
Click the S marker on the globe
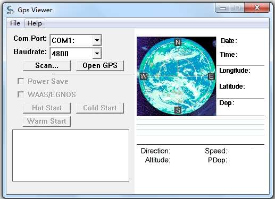click(178, 110)
